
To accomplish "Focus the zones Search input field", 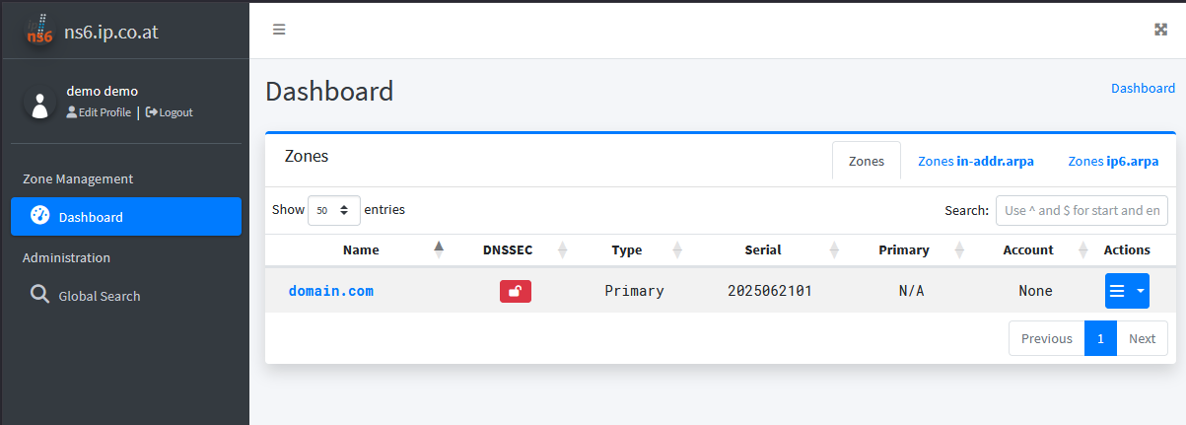I will (x=1081, y=210).
